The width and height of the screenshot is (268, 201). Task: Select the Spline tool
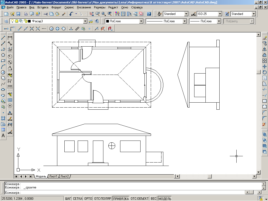(3, 84)
